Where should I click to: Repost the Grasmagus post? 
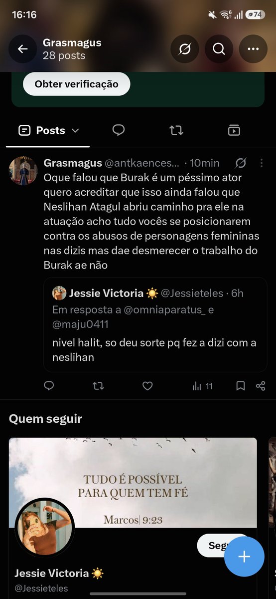[x=98, y=386]
